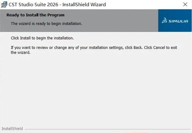Click the "Ready to Install the Program" heading
The image size is (192, 133).
(x=35, y=15)
